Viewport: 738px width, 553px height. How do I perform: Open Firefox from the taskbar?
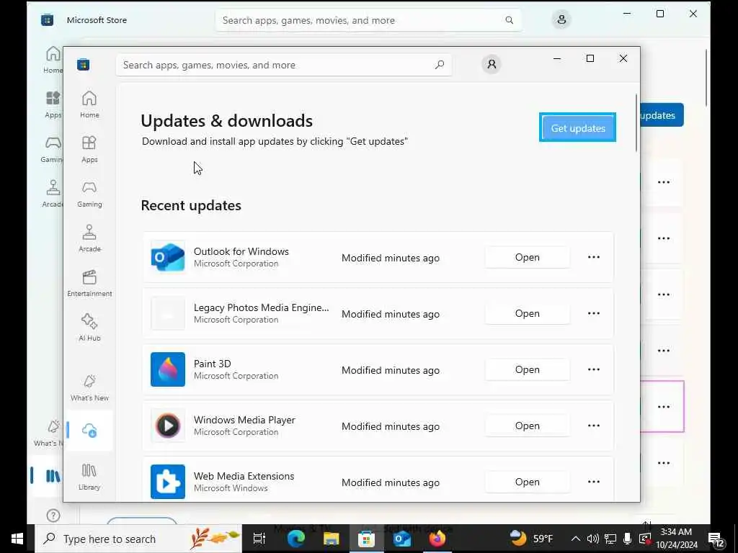point(437,539)
